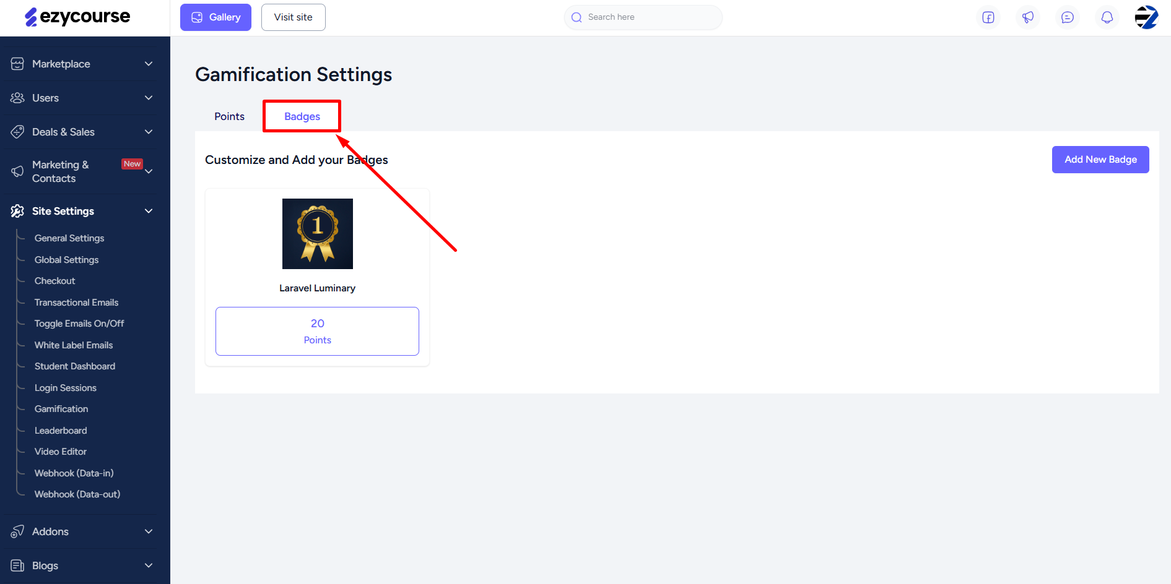Open the Laravel Luminary badge thumbnail
This screenshot has width=1171, height=584.
pos(318,234)
